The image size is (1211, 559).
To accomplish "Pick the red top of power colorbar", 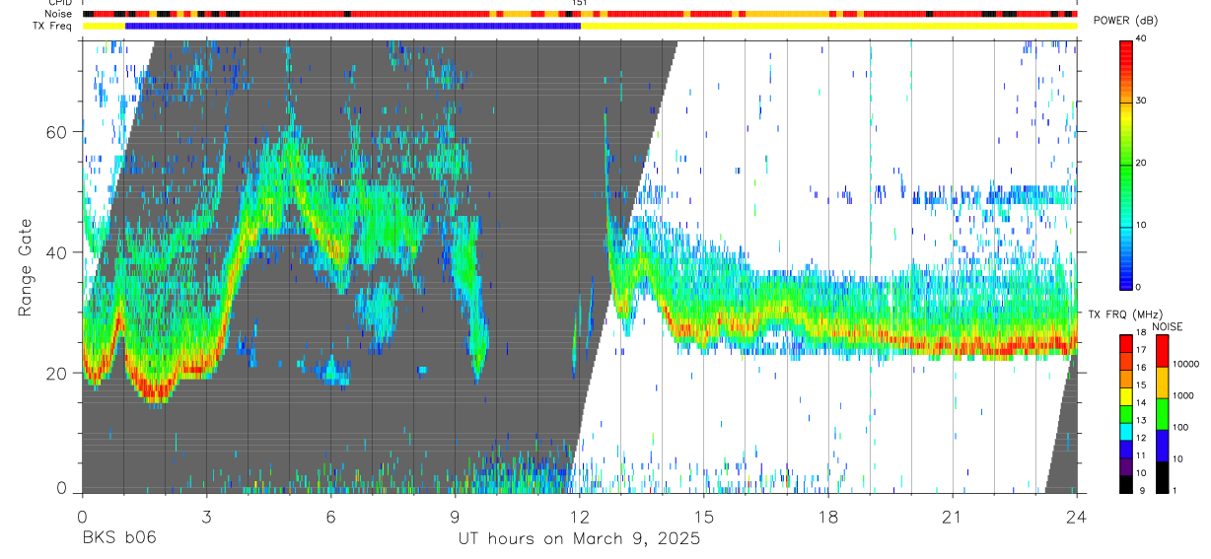I will [1125, 49].
